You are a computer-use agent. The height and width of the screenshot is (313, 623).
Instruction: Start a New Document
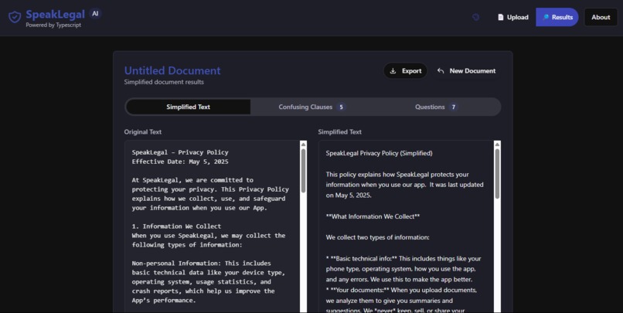466,70
